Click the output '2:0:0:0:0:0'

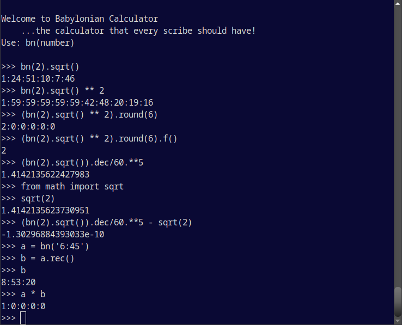coord(28,127)
